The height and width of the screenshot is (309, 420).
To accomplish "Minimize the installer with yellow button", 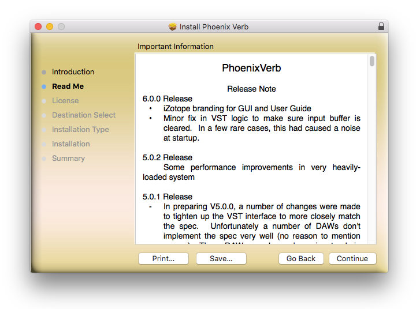I will point(50,27).
